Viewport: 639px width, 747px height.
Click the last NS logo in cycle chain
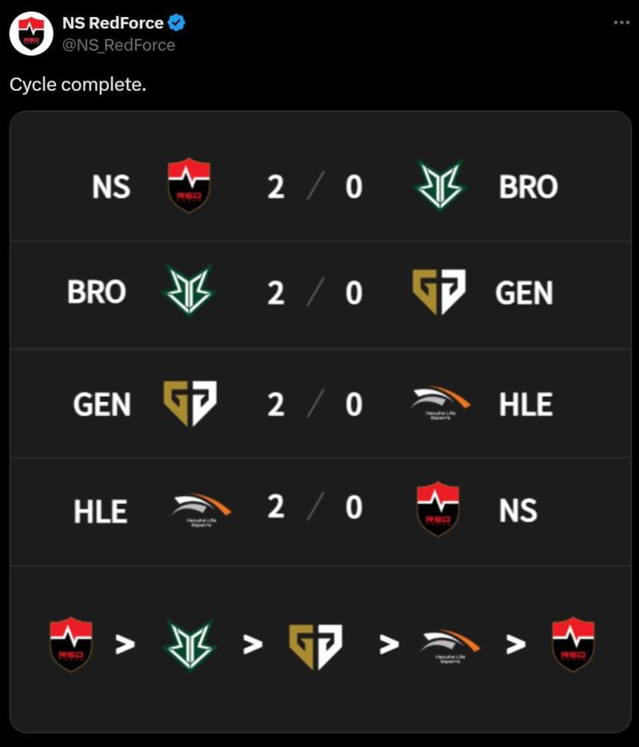(x=573, y=644)
